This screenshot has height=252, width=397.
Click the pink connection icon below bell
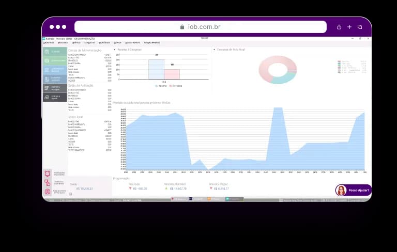click(x=48, y=182)
